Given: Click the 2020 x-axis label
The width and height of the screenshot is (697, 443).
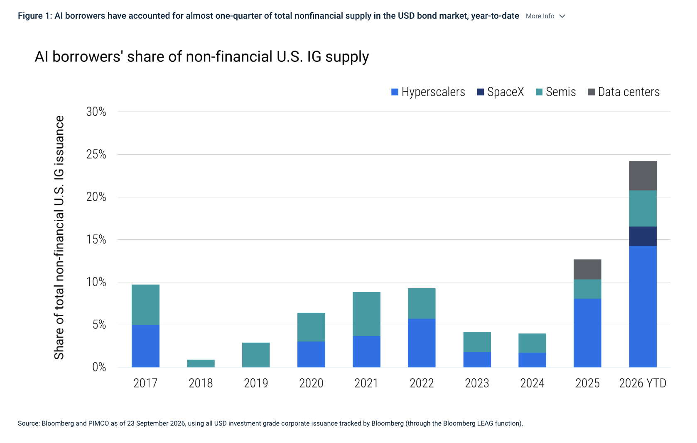Looking at the screenshot, I should (x=311, y=383).
